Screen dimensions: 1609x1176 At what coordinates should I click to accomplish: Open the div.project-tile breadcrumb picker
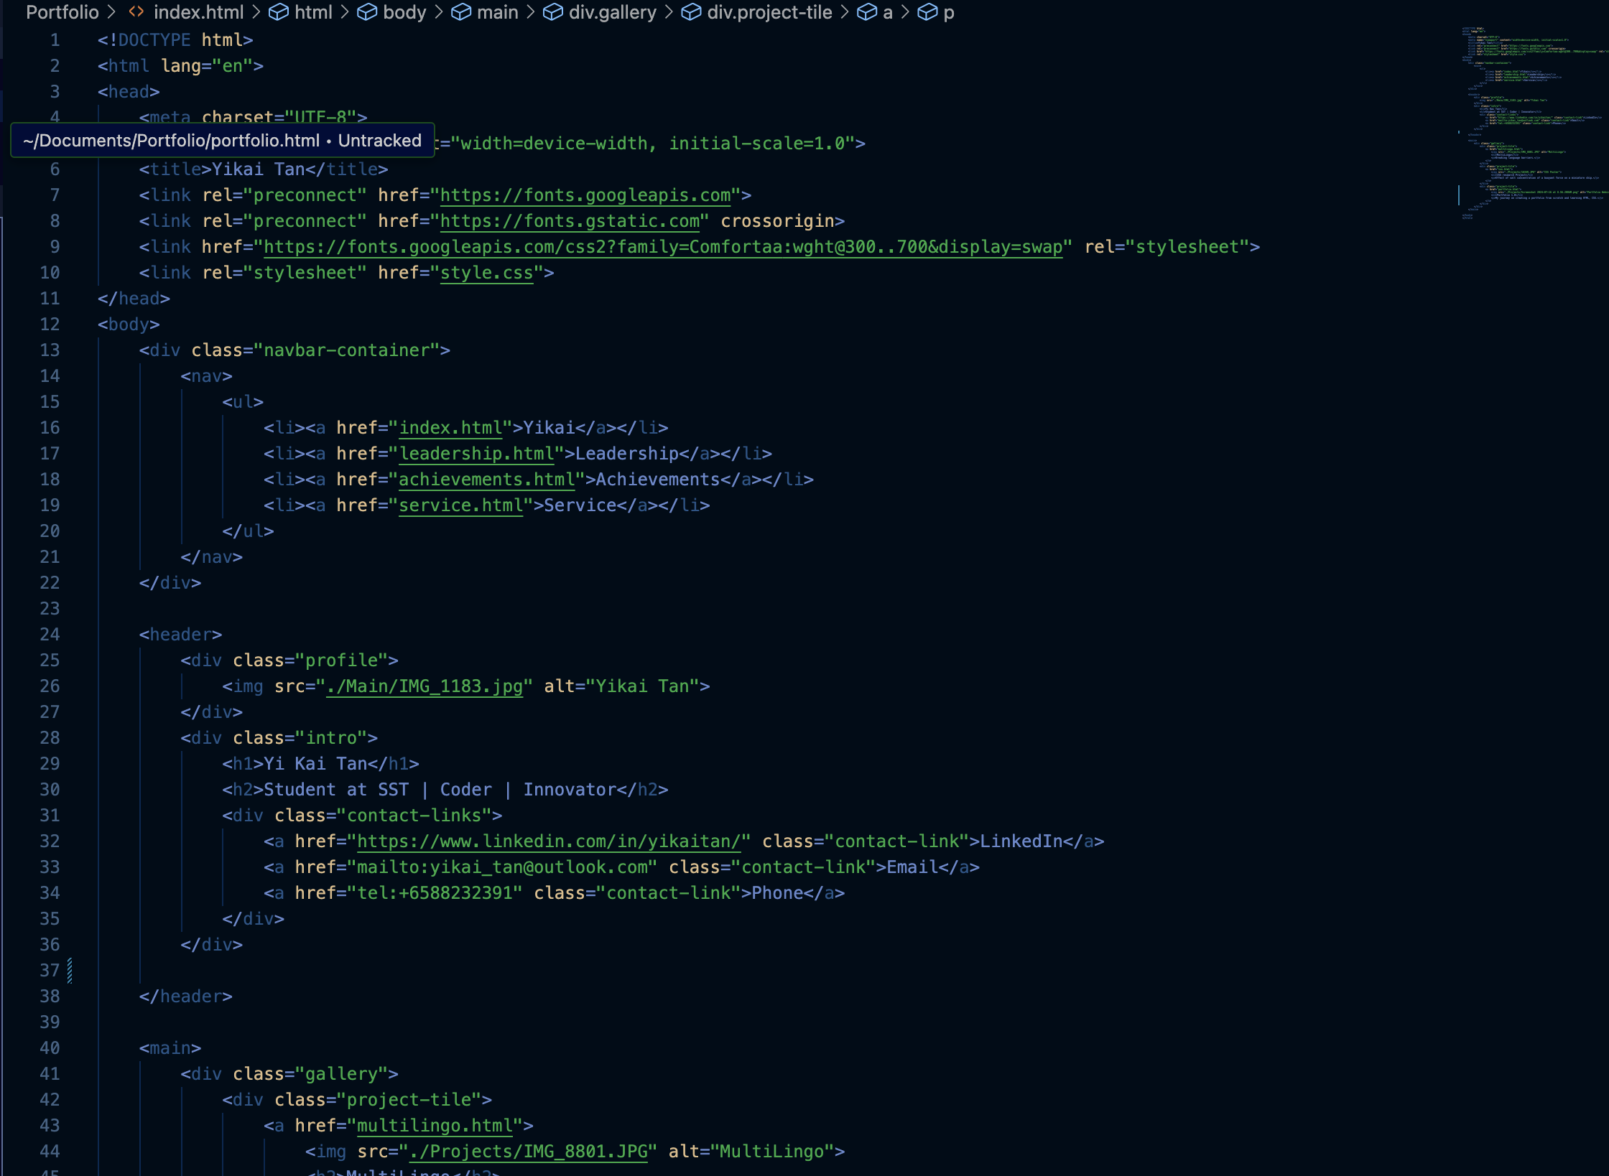click(769, 12)
